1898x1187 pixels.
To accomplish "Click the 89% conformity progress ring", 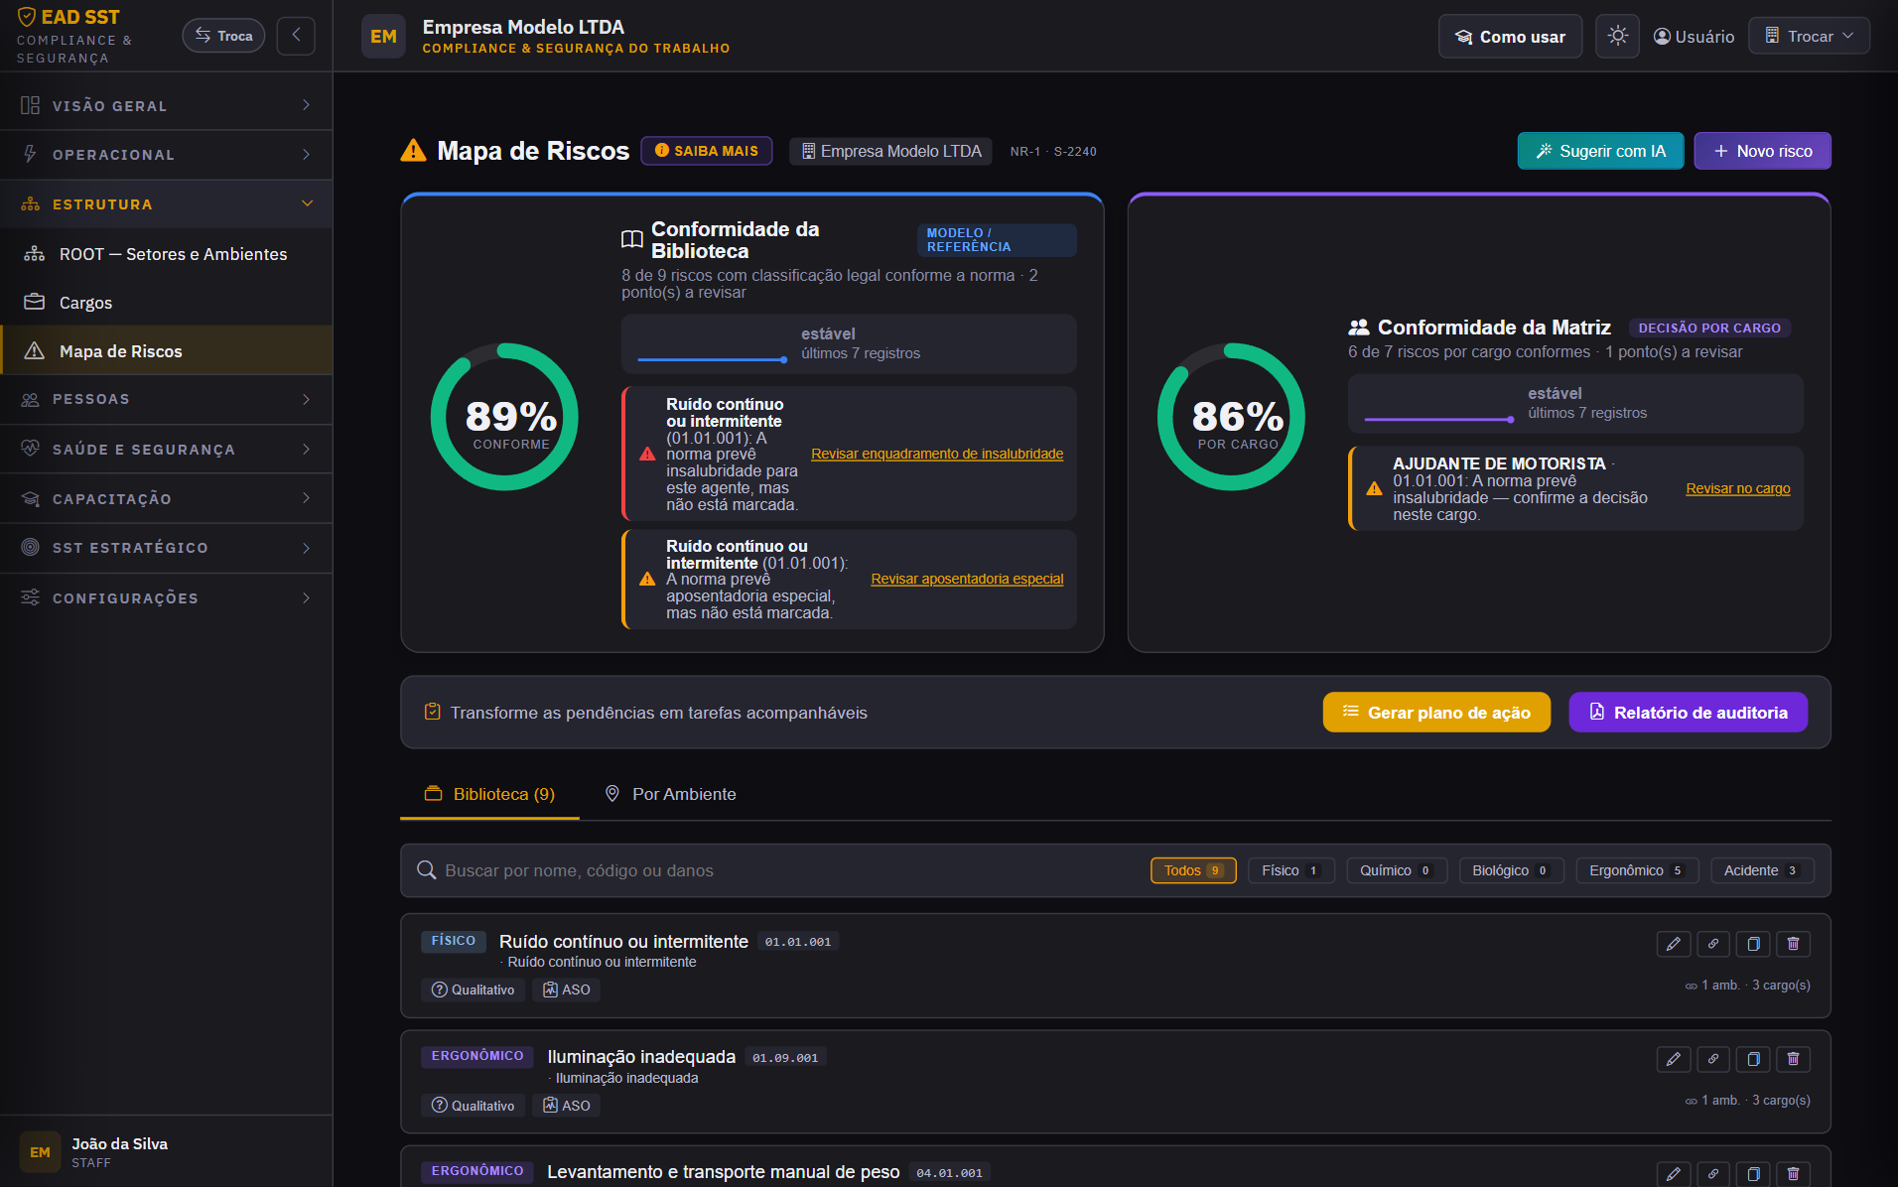I will click(504, 417).
